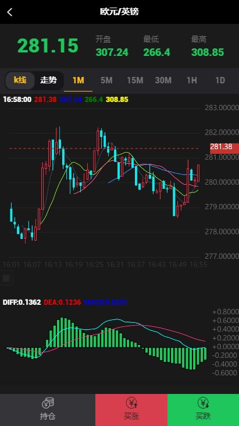Switch to k线 chart mode

click(x=20, y=80)
